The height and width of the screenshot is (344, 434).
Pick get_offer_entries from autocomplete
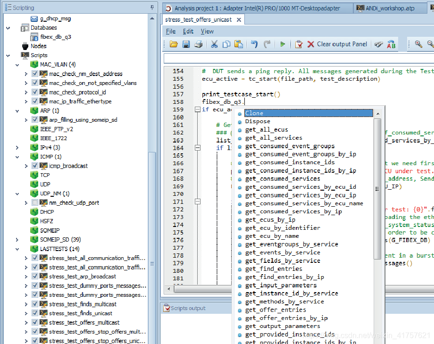click(275, 310)
